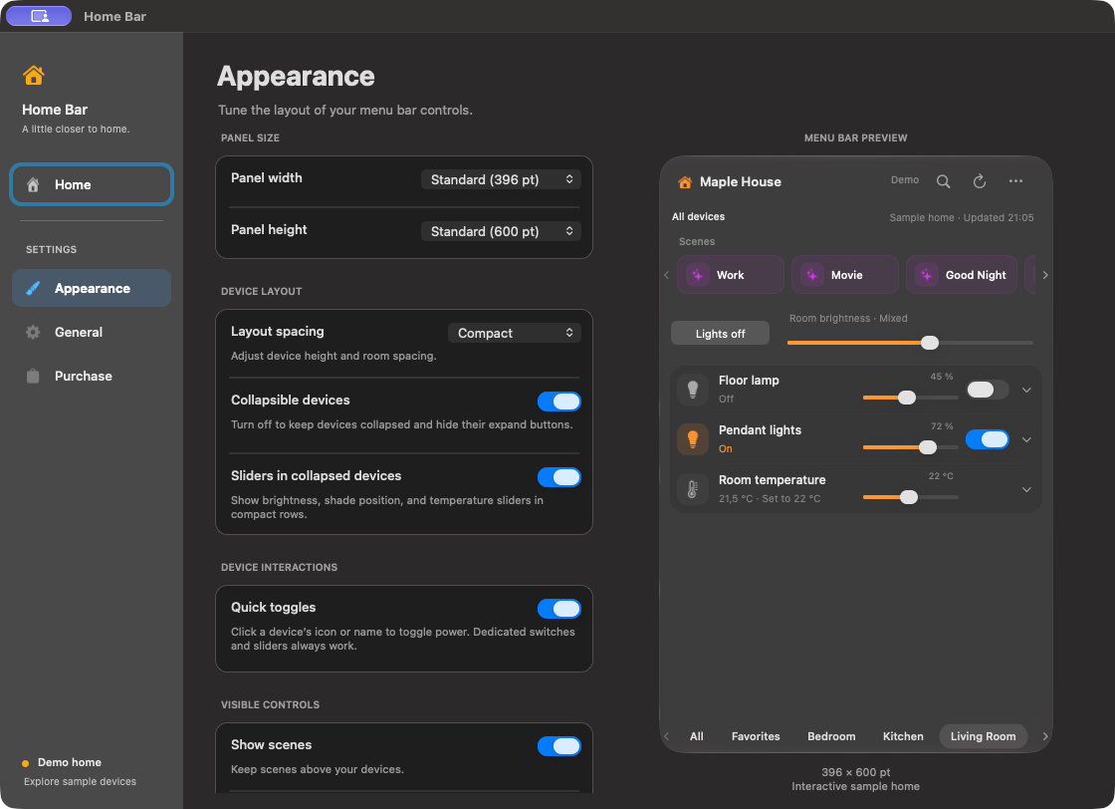Expand the Room temperature row chevron
Screen dimensions: 1115x809
click(x=1026, y=489)
